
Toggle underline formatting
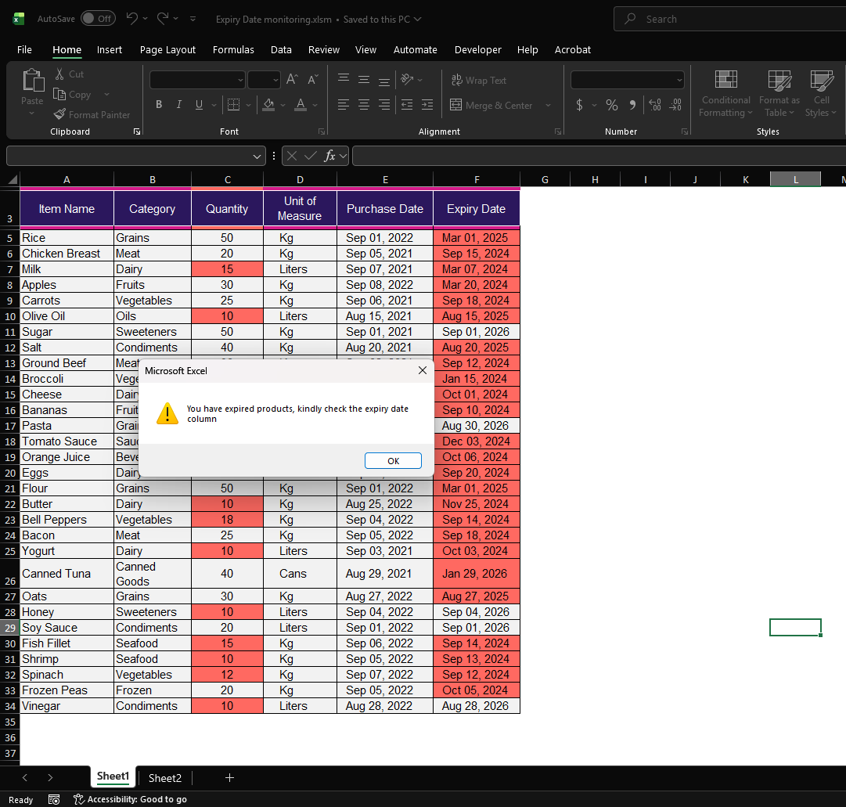coord(198,104)
